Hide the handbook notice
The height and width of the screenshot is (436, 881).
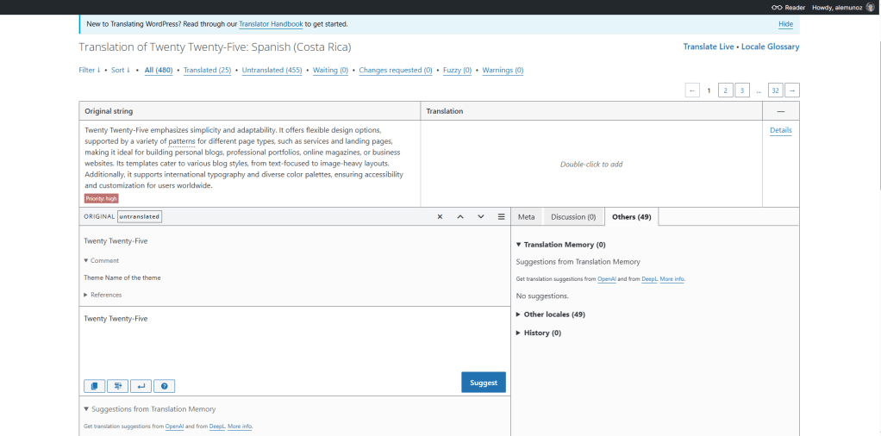coord(785,24)
